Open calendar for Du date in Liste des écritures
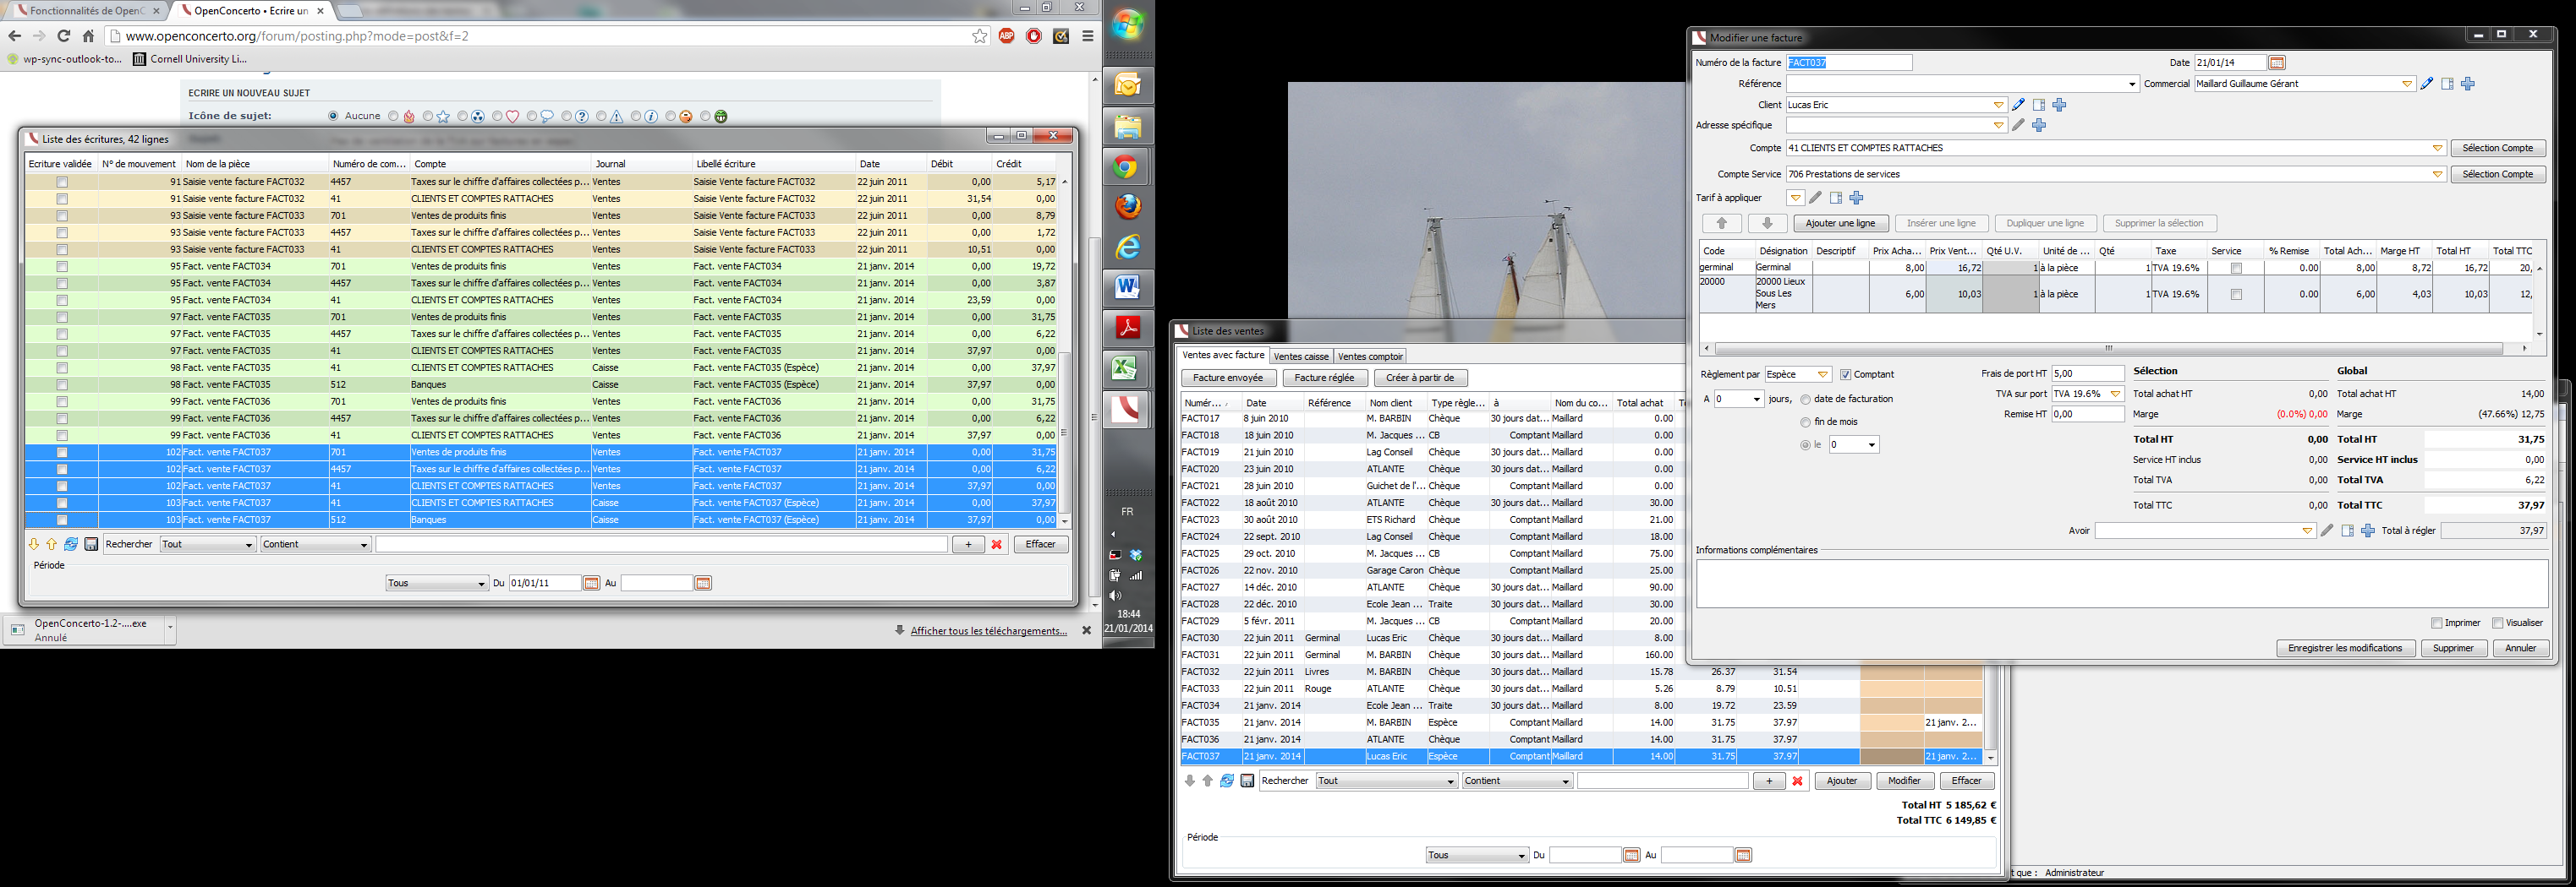The image size is (2576, 887). pyautogui.click(x=591, y=584)
